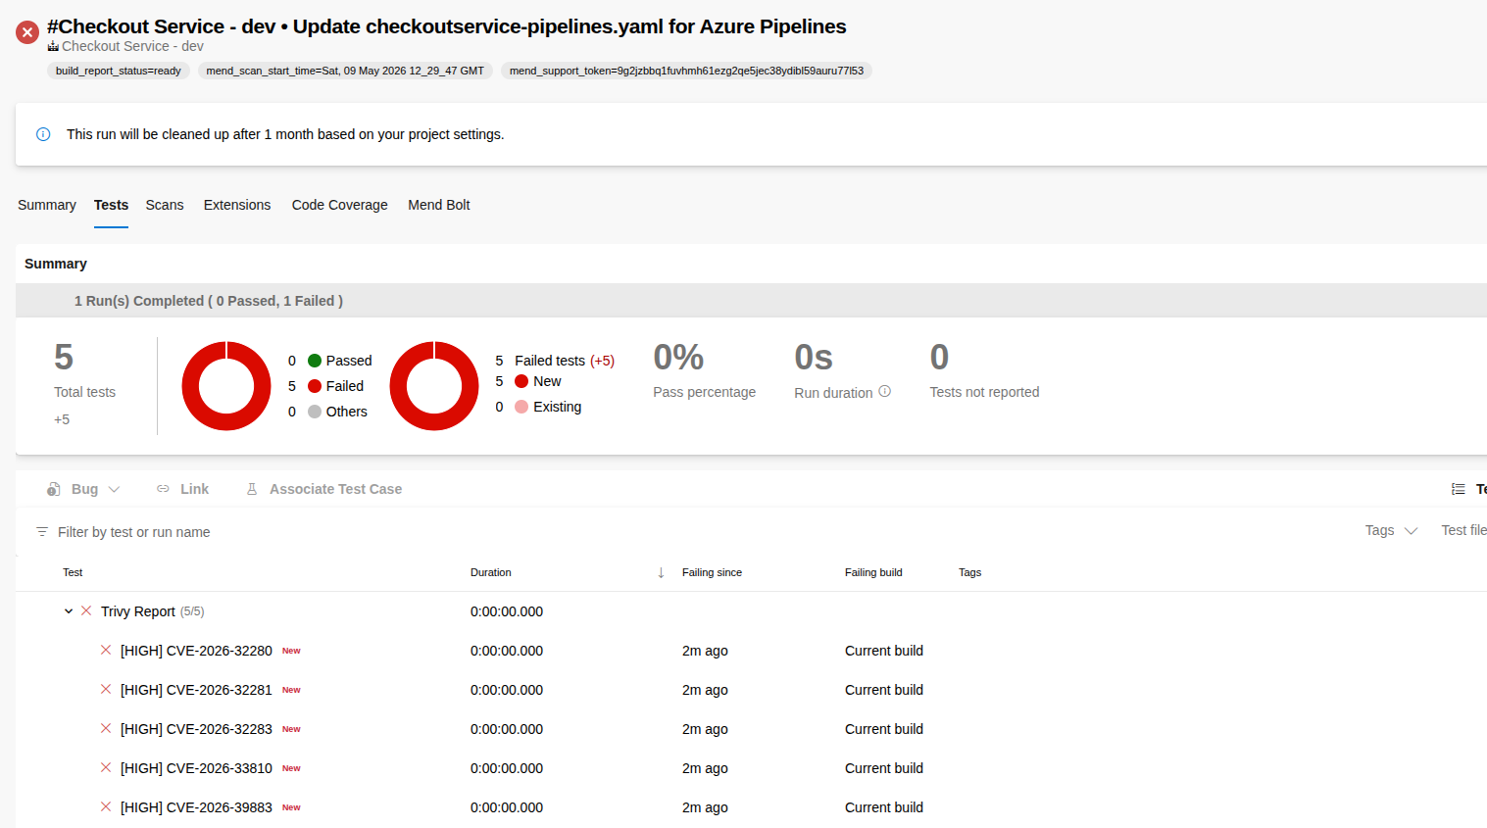The image size is (1487, 828).
Task: Click the Duration sort arrow icon
Action: [661, 572]
